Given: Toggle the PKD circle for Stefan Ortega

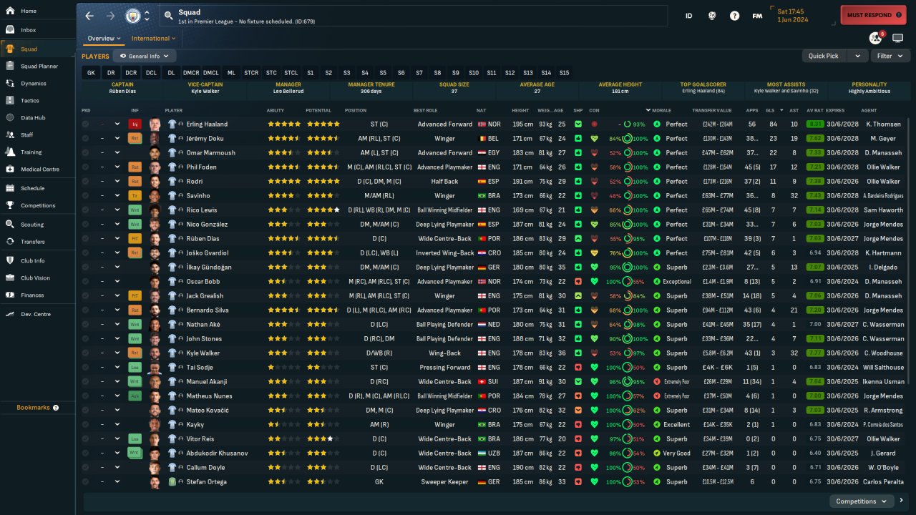Looking at the screenshot, I should [86, 481].
